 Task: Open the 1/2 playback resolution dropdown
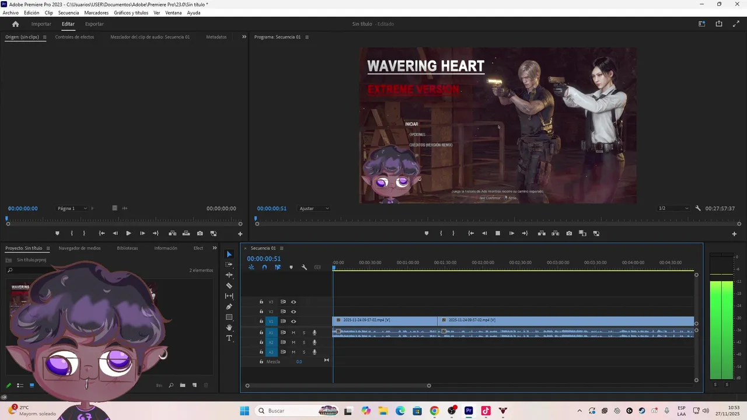(674, 208)
